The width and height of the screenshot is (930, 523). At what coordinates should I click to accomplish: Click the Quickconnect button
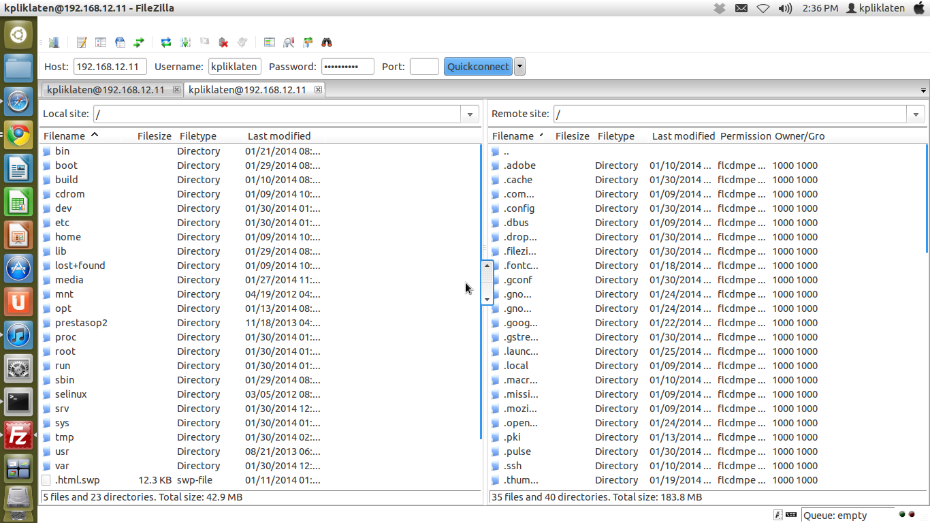coord(478,67)
